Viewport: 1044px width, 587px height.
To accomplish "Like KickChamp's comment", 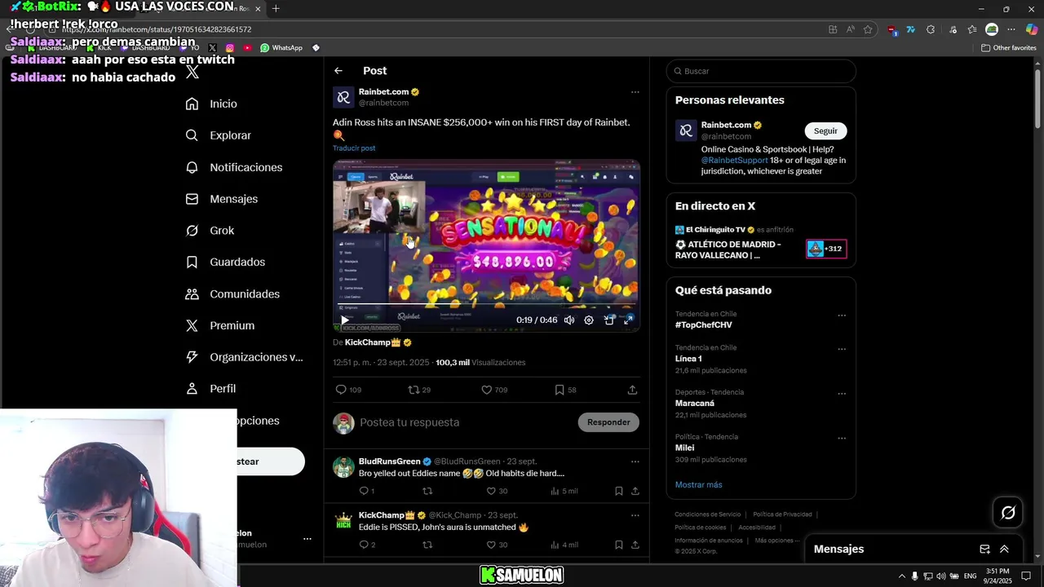I will pos(497,545).
